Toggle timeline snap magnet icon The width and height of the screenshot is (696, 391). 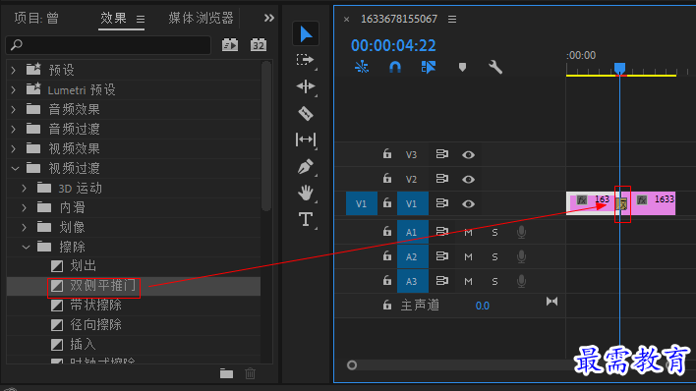394,67
